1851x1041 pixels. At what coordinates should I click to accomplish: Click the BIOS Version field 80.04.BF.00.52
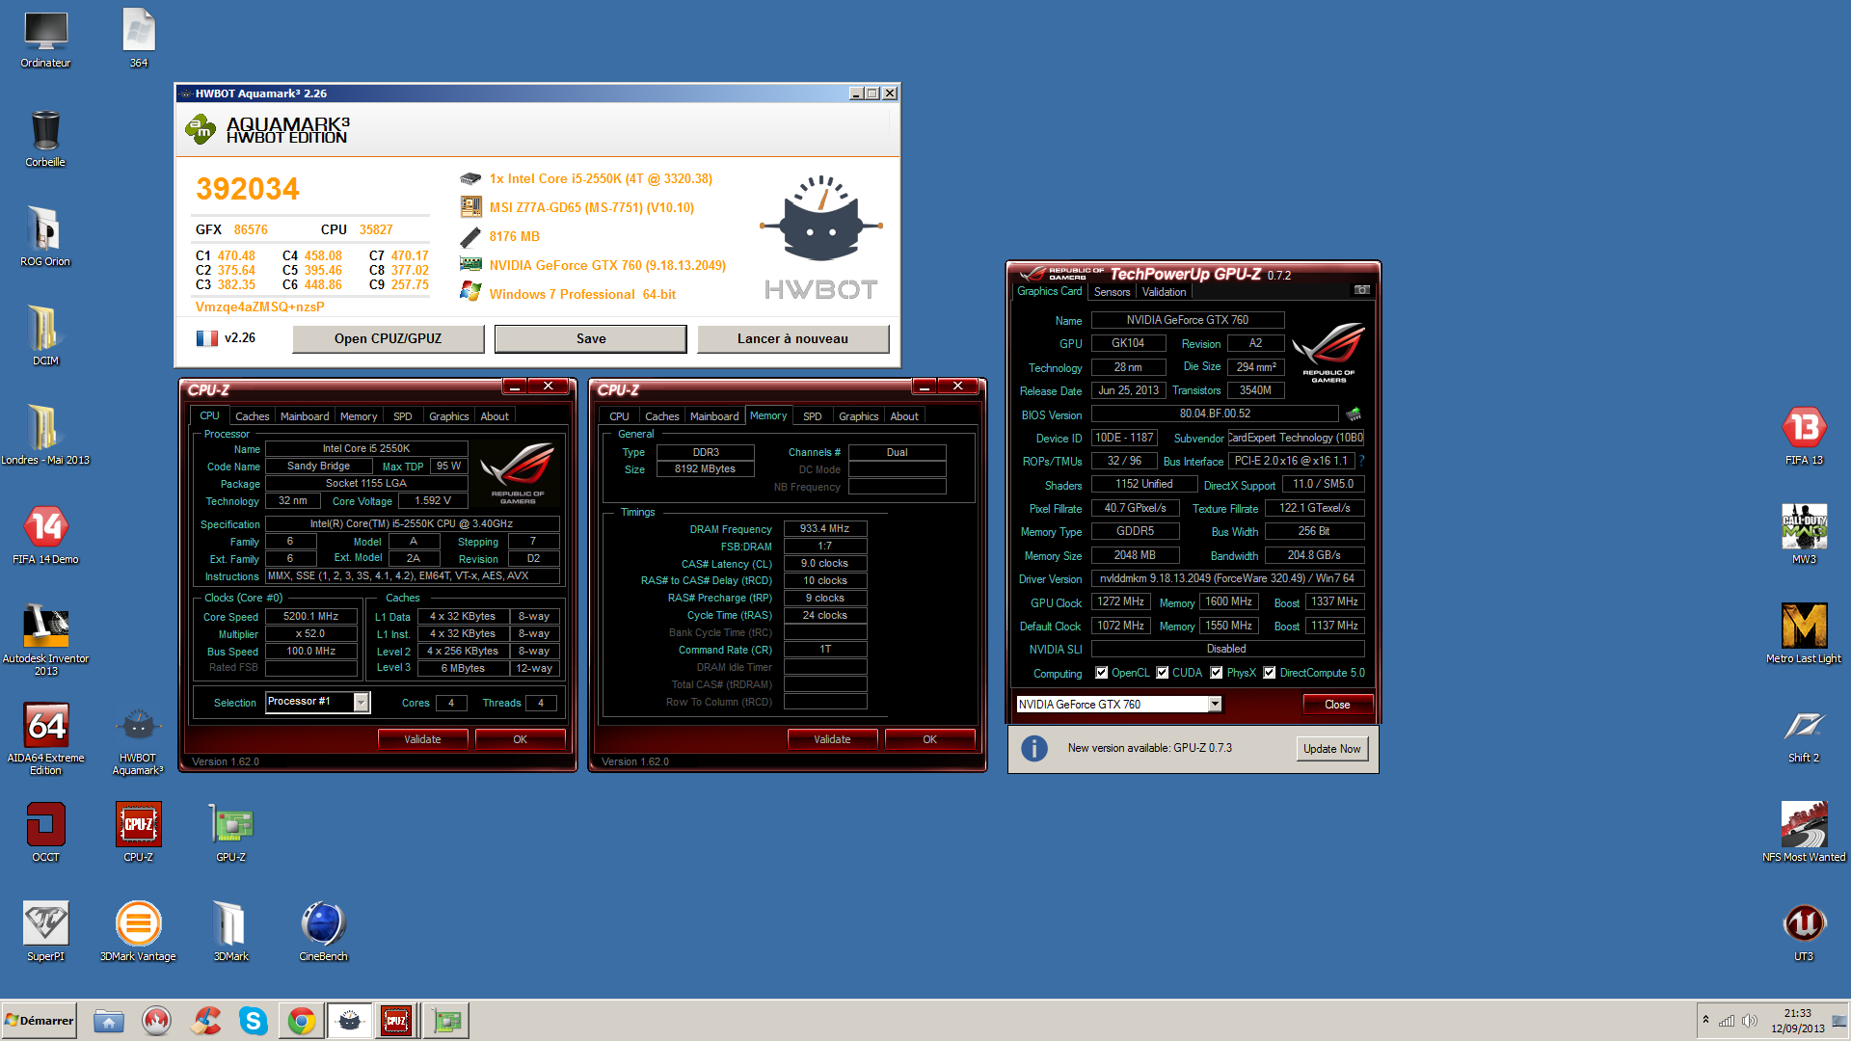point(1215,414)
